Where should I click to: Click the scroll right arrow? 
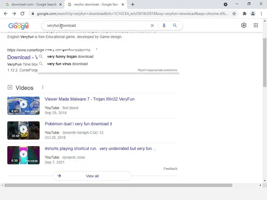pyautogui.click(x=260, y=185)
